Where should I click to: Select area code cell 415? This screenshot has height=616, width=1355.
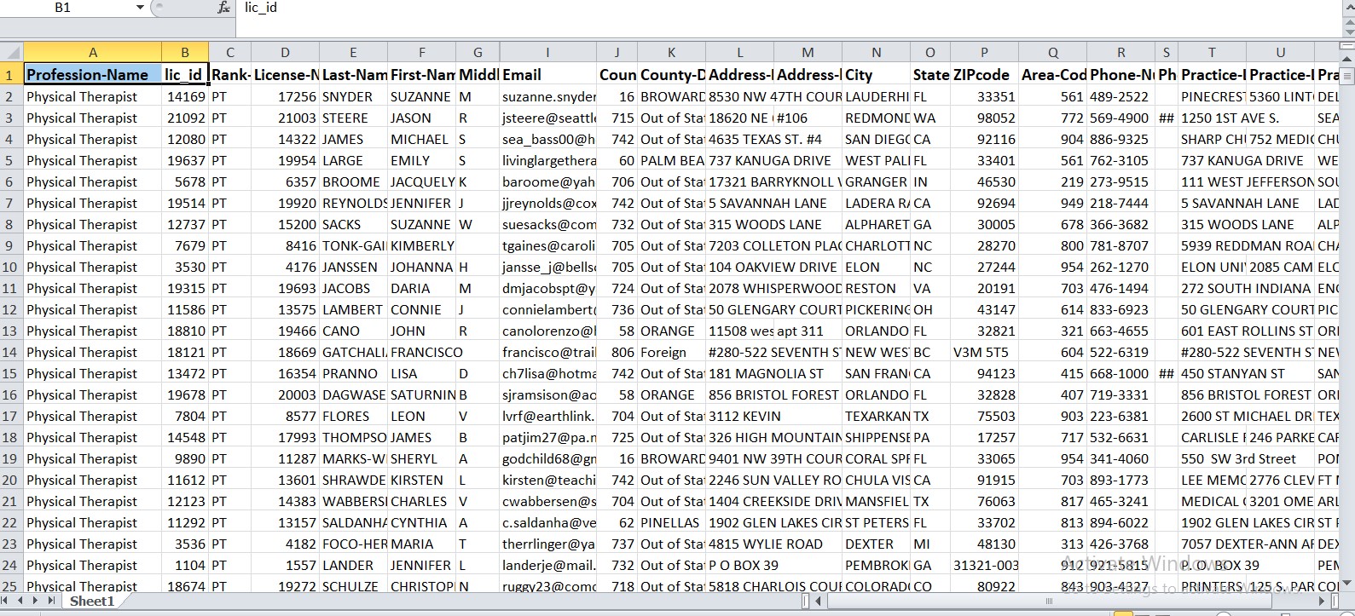point(1052,373)
